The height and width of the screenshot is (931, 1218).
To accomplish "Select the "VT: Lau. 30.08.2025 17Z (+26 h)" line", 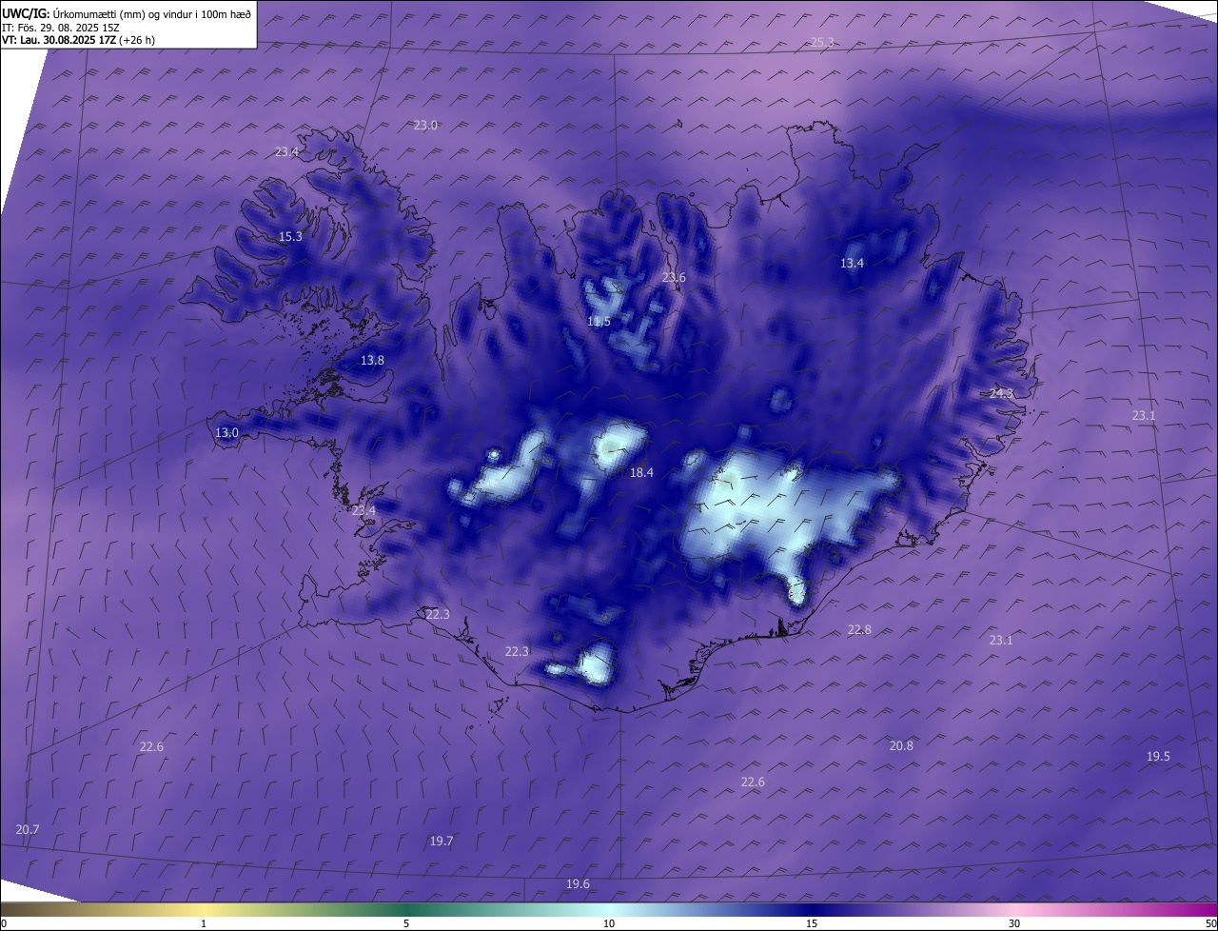I will [79, 40].
